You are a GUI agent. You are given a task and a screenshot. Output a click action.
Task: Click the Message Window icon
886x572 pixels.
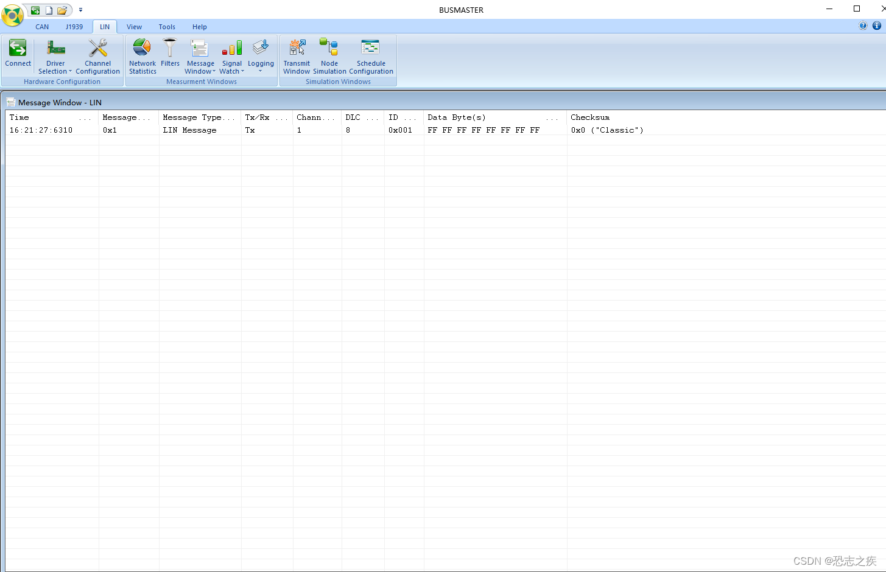(200, 48)
